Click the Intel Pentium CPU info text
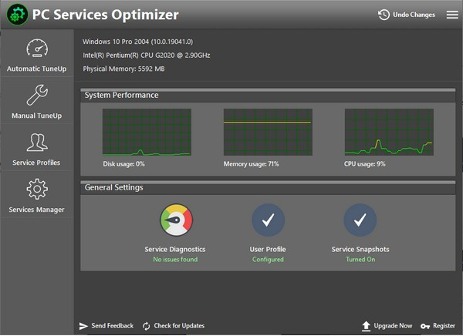The height and width of the screenshot is (336, 463). (146, 55)
